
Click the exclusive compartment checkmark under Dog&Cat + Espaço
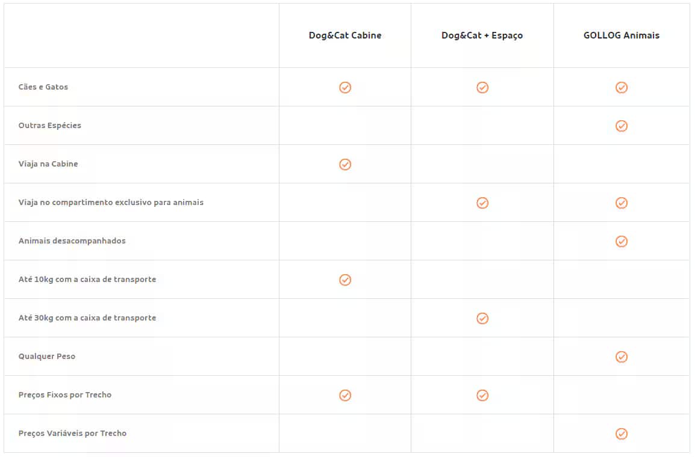click(482, 203)
